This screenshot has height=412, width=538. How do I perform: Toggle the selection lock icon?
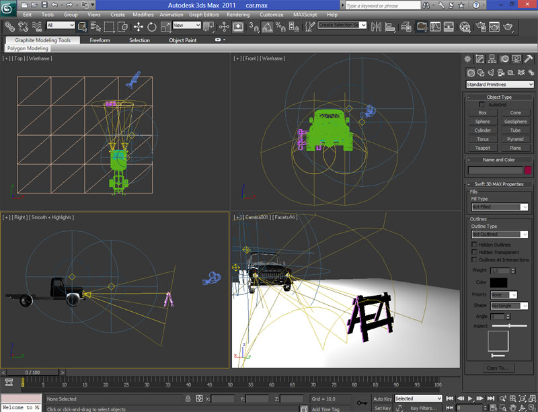click(188, 399)
